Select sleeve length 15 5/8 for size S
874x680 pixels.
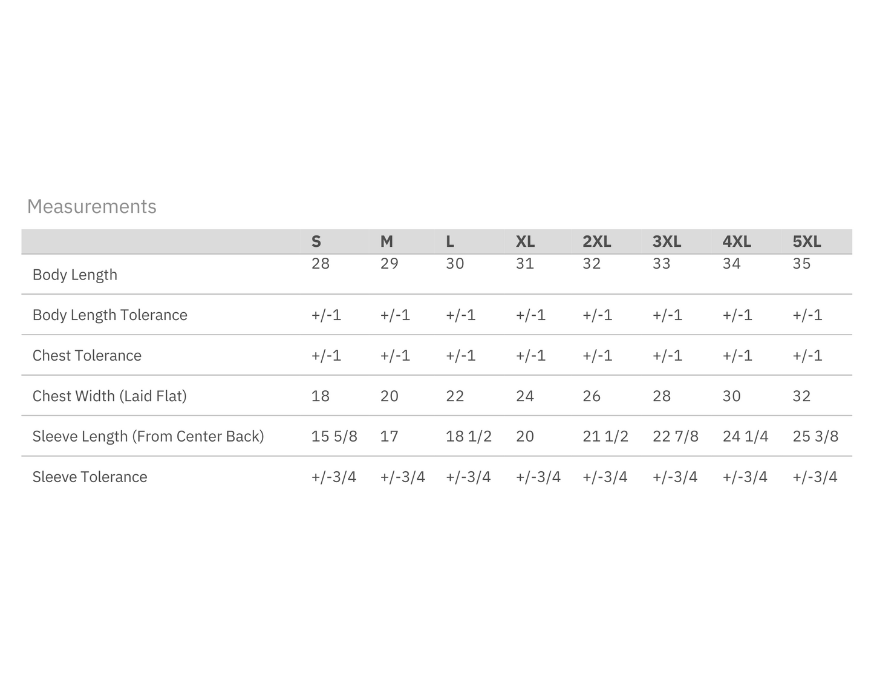tap(334, 437)
